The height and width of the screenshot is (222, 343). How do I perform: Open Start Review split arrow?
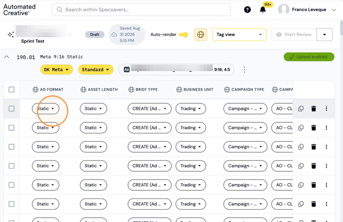(325, 34)
